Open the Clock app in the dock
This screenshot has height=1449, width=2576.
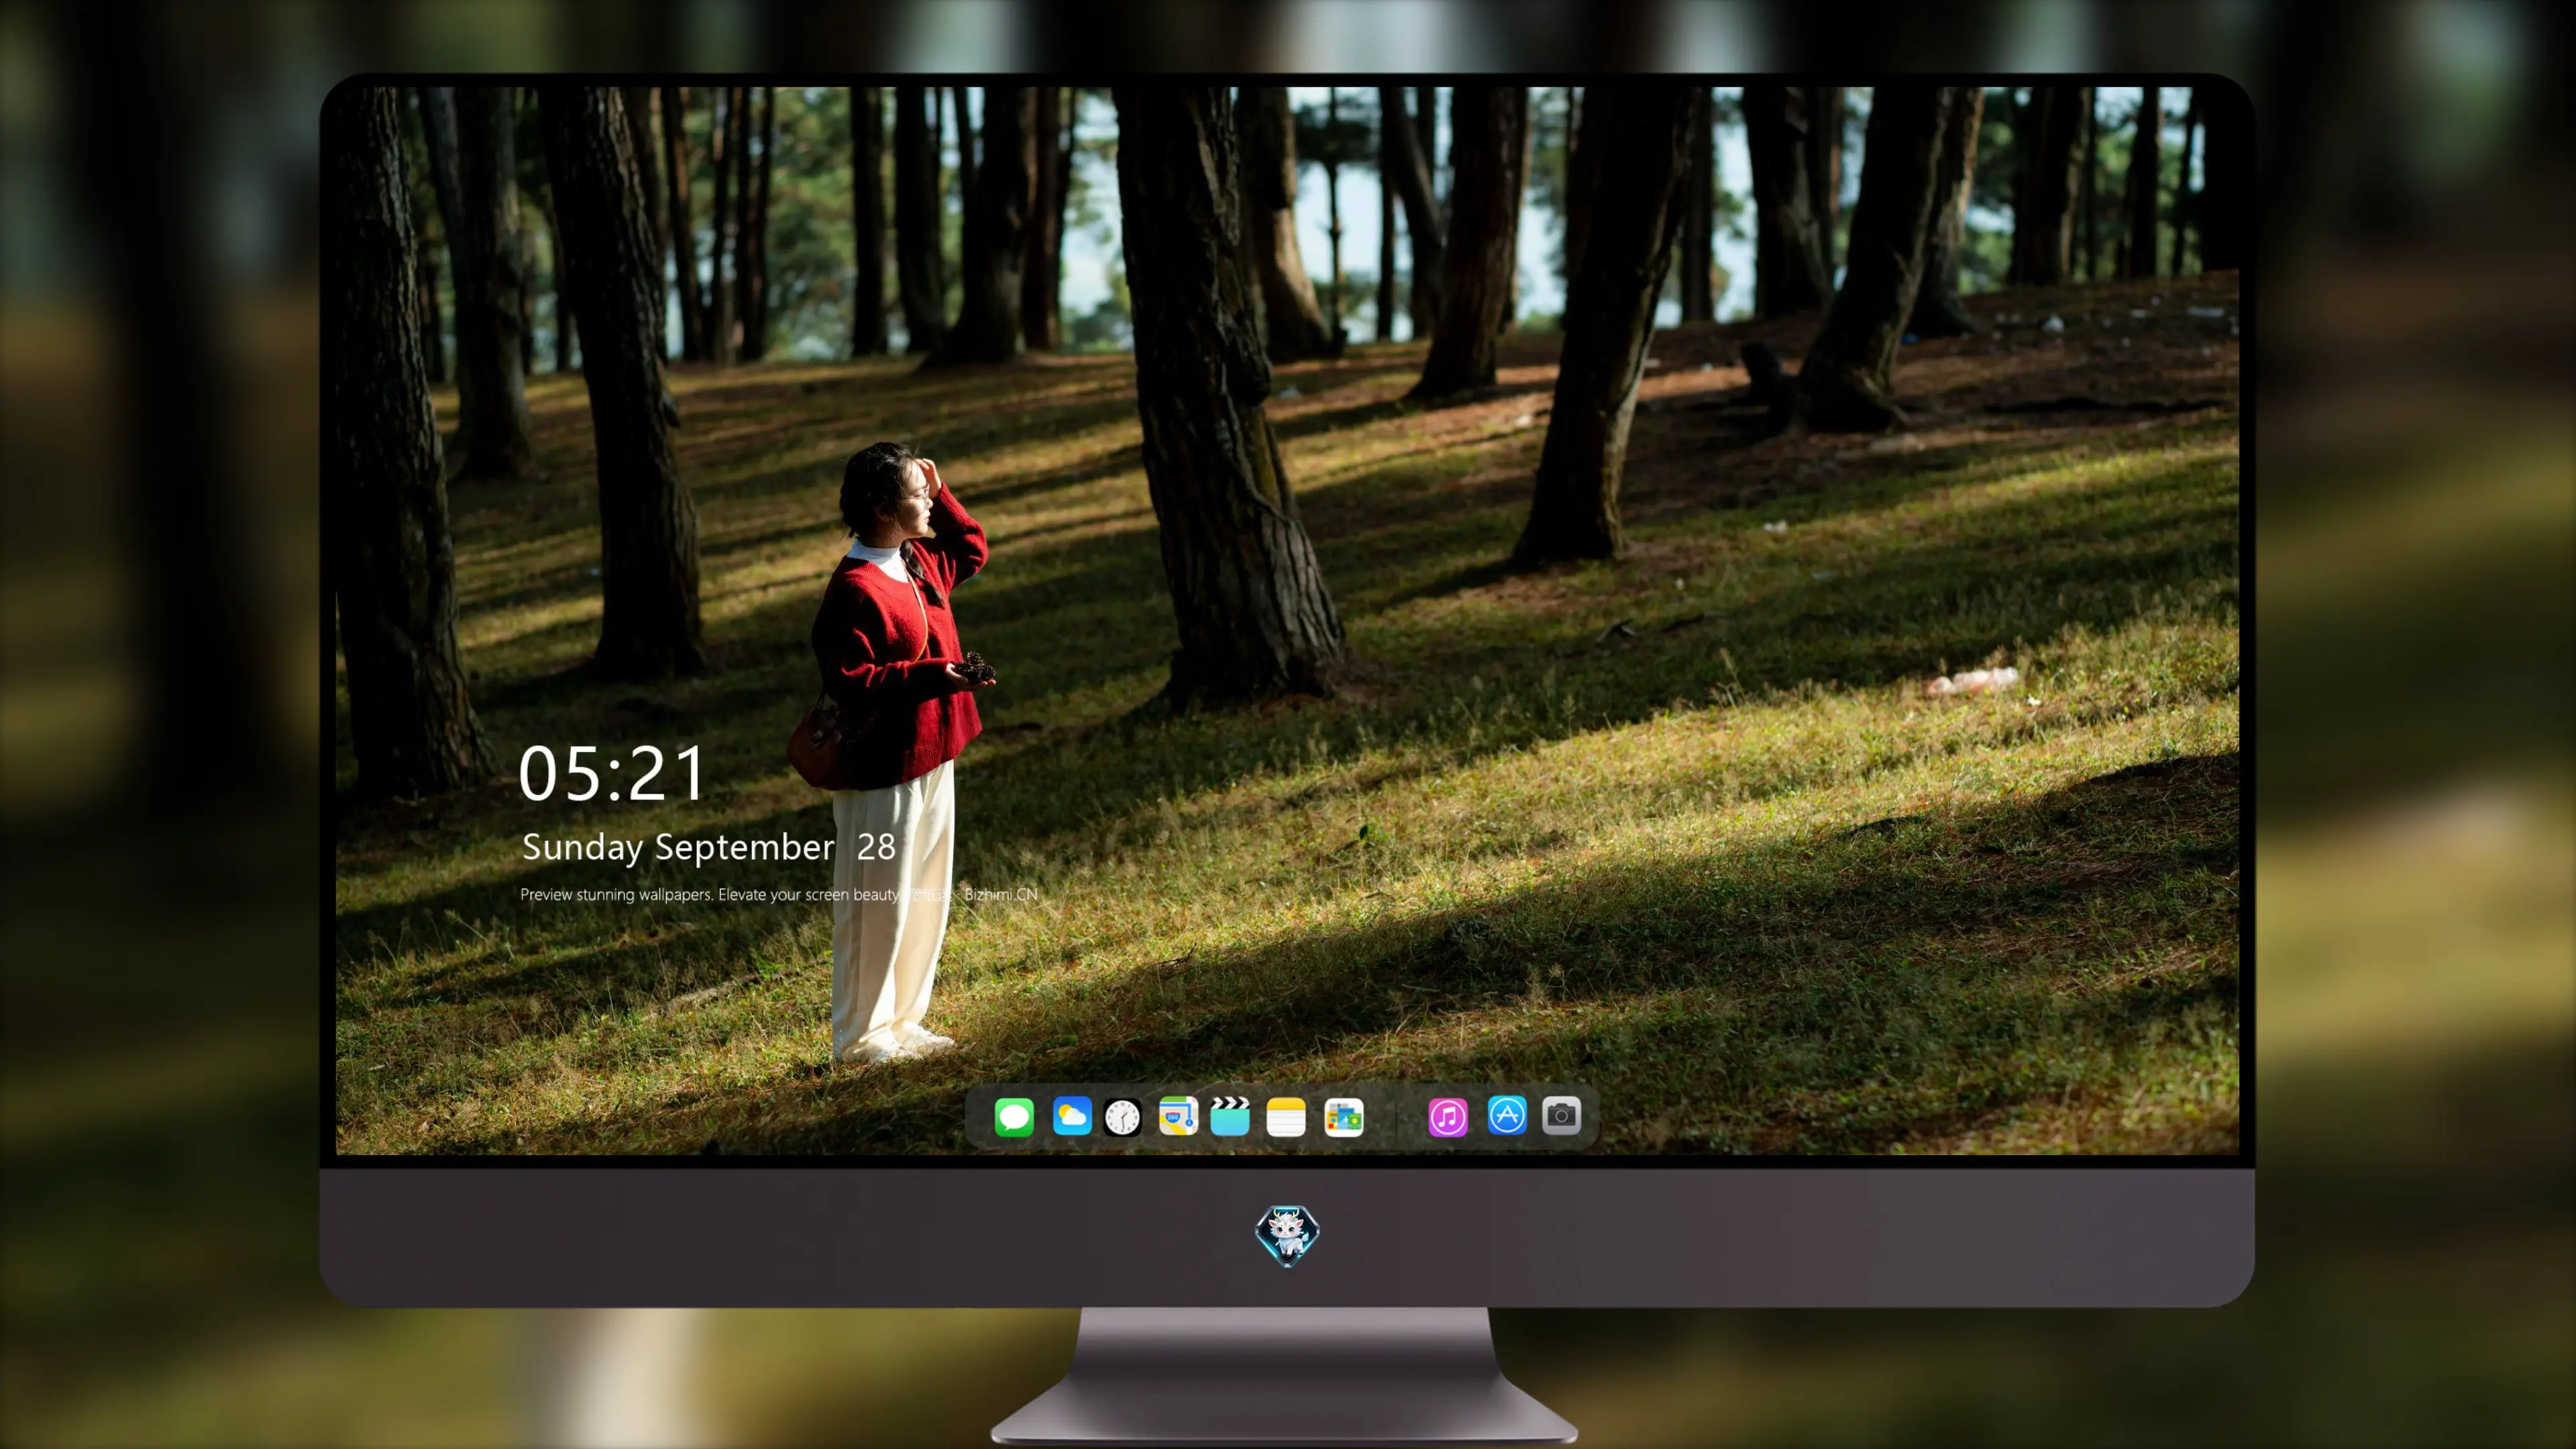(1122, 1117)
